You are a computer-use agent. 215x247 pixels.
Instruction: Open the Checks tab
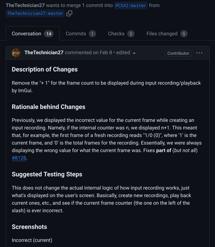point(121,34)
